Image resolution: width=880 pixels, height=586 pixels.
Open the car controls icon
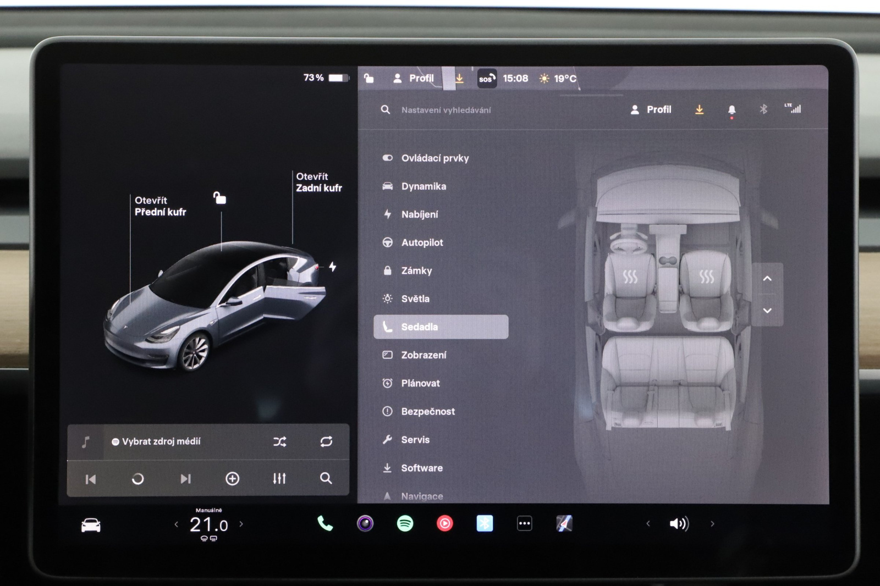tap(91, 526)
